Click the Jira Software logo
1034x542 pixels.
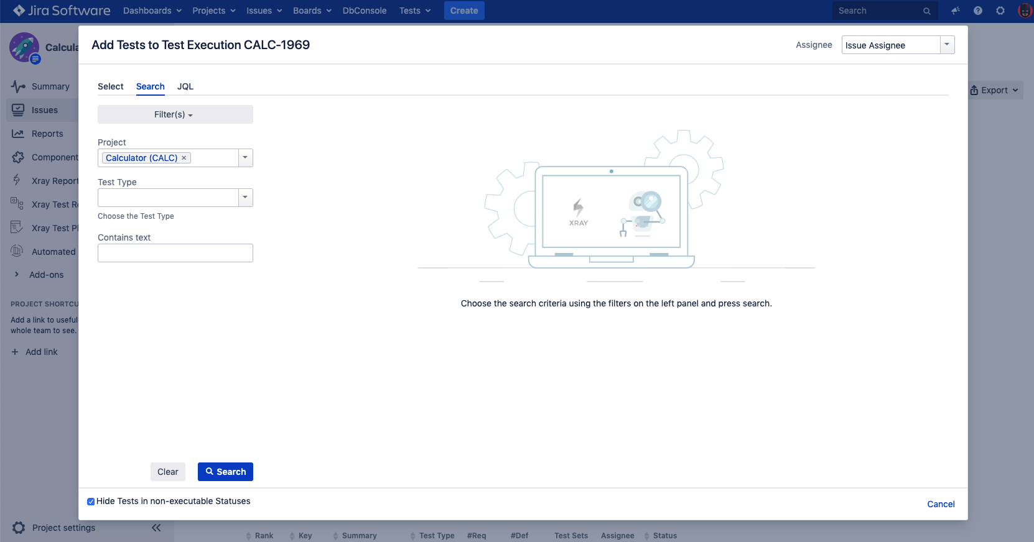62,11
